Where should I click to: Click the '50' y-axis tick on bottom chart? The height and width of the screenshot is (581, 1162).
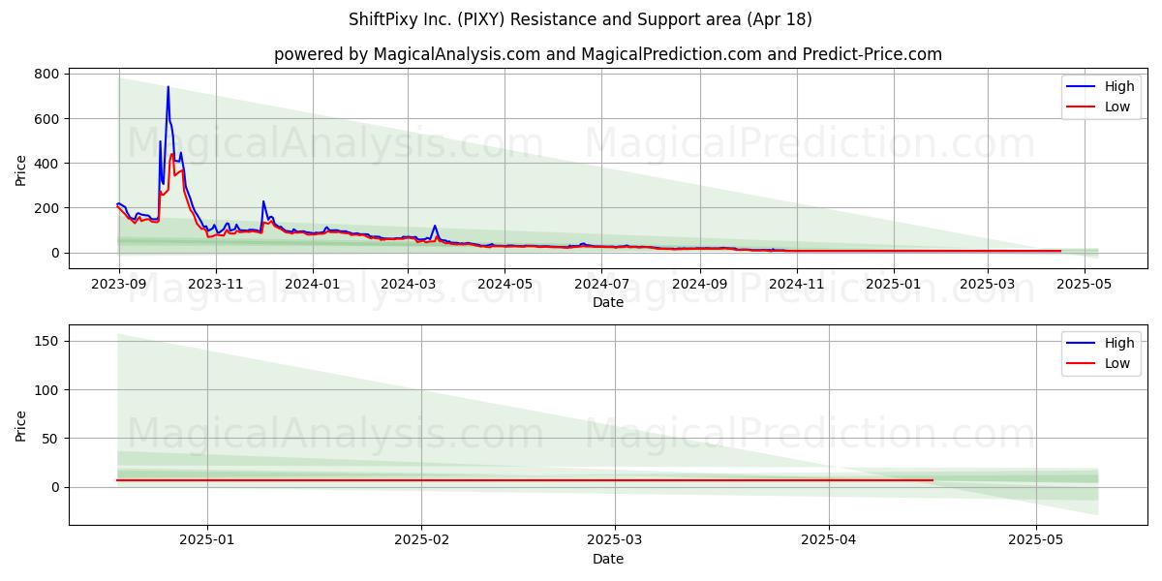[x=52, y=438]
